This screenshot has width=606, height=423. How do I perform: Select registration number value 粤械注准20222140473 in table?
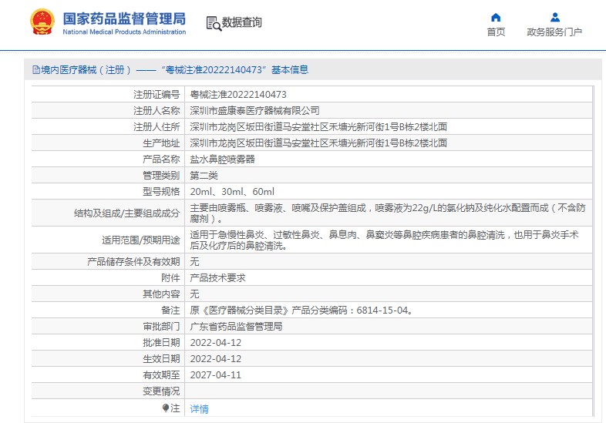tap(238, 95)
